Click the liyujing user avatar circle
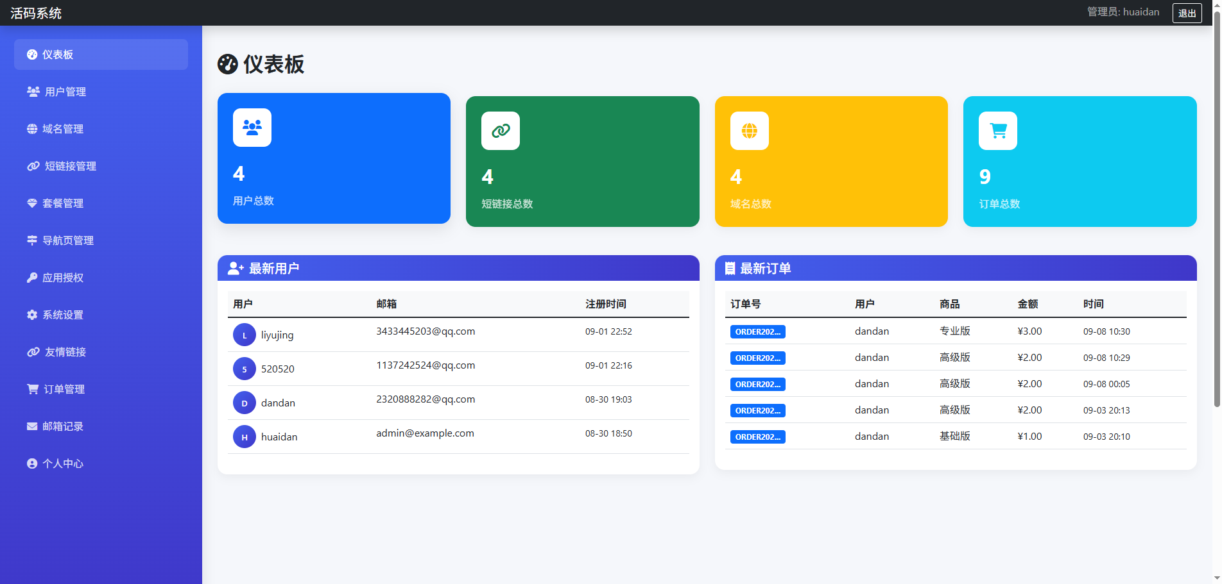Image resolution: width=1222 pixels, height=584 pixels. coord(244,335)
